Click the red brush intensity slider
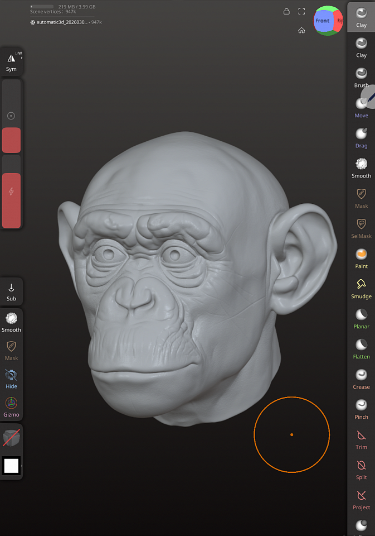The width and height of the screenshot is (375, 536). [11, 200]
